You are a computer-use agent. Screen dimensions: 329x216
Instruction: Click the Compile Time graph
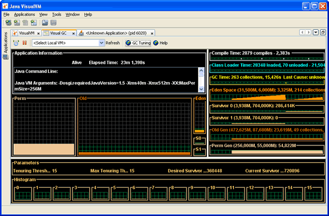tap(267, 59)
